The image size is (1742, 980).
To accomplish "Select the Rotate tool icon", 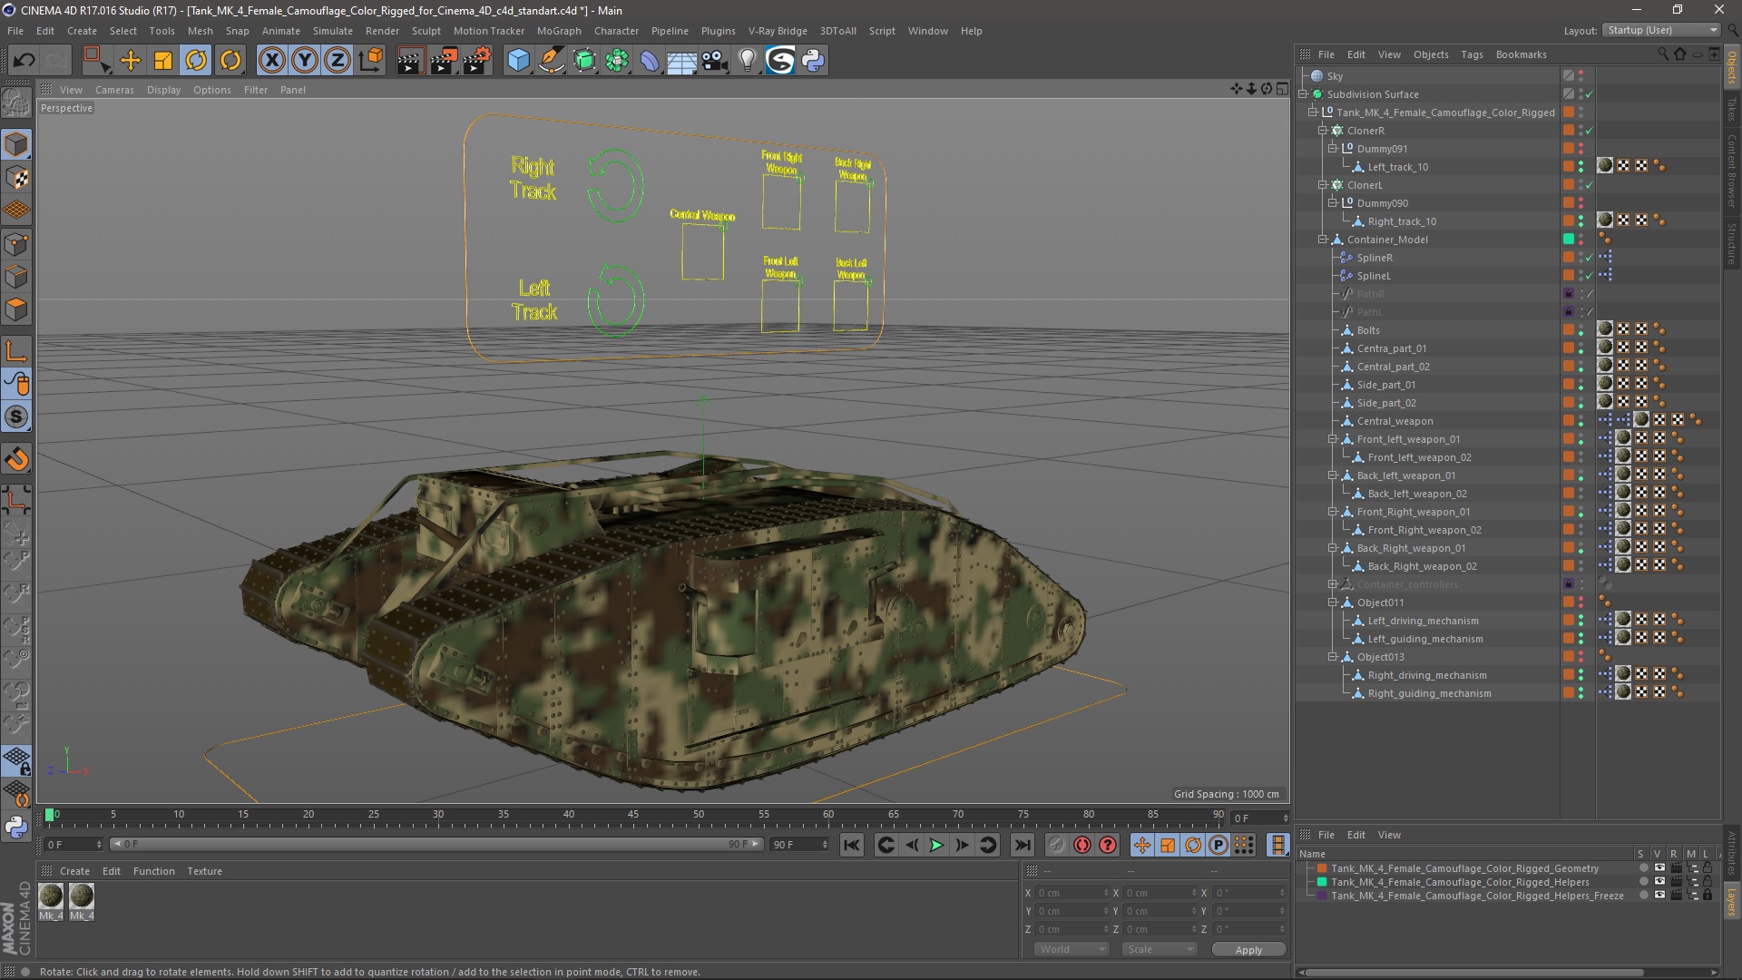I will point(196,61).
